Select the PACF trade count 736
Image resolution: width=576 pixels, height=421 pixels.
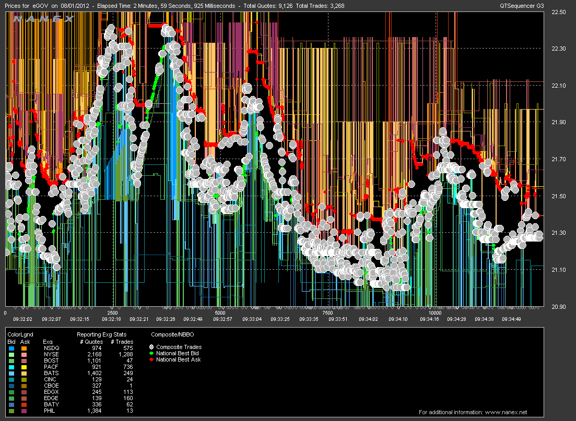(x=128, y=367)
